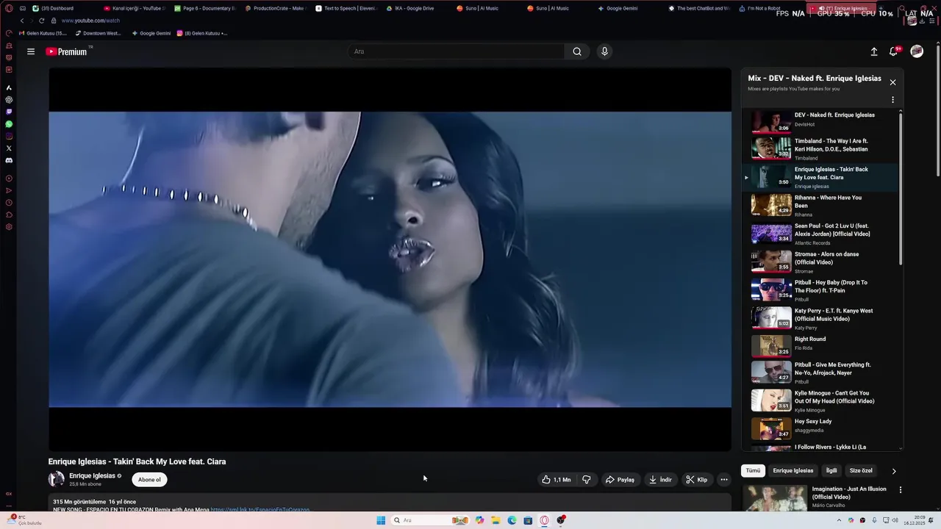Open Gelen Kutusu Gmail bookmark
Viewport: 941px width, 529px height.
point(42,33)
